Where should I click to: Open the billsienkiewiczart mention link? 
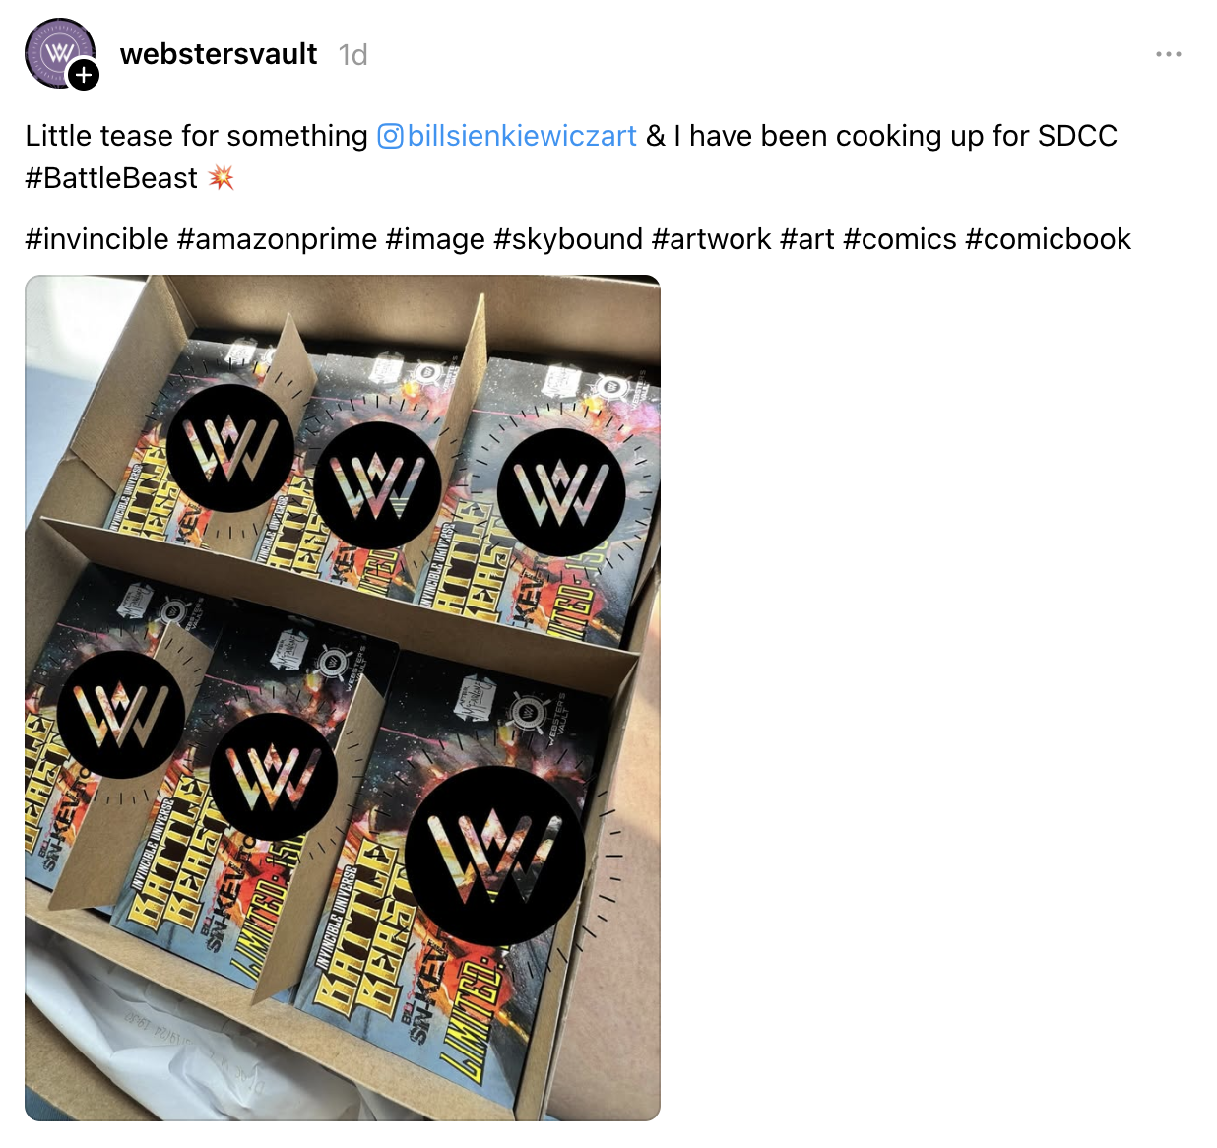point(522,136)
